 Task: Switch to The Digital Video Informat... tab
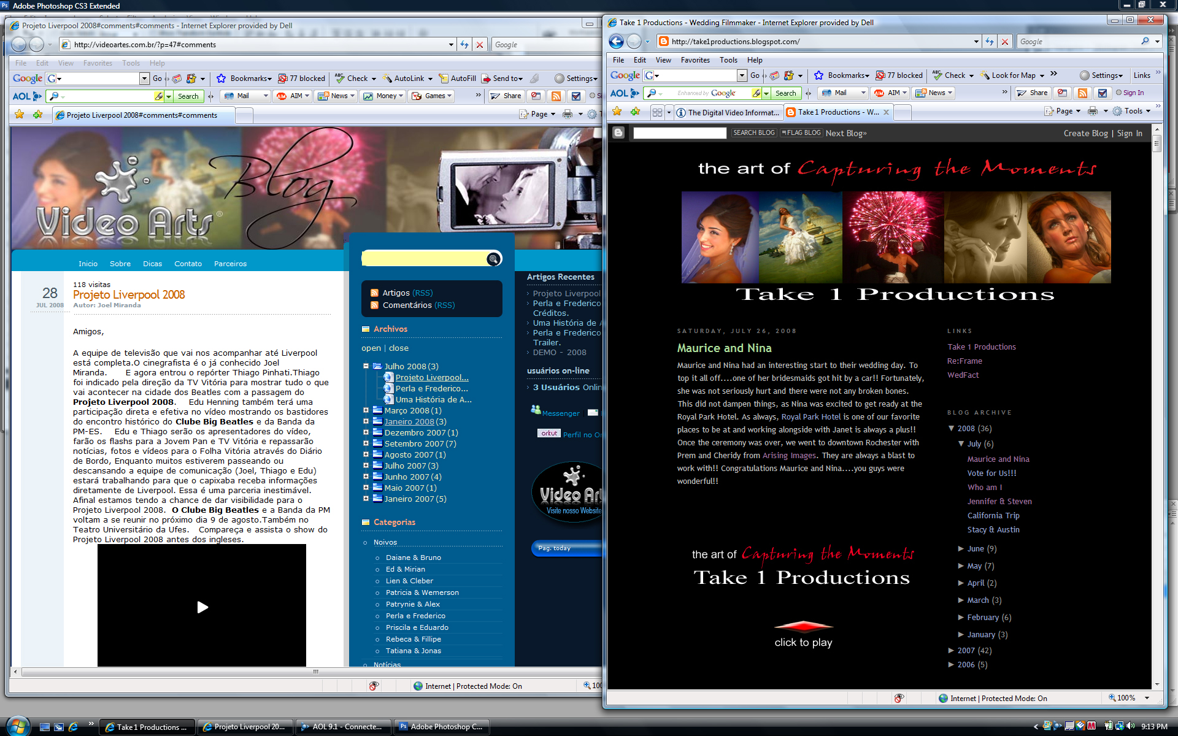click(x=728, y=112)
